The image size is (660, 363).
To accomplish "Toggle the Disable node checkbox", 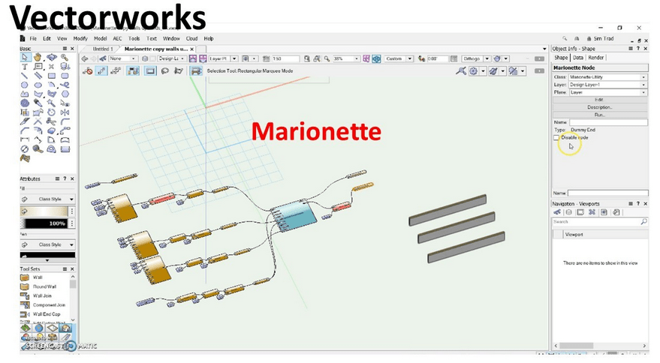I will click(556, 137).
